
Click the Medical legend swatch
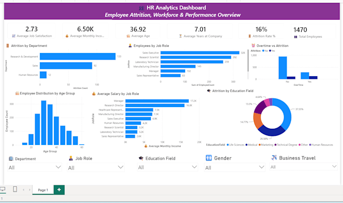(246, 145)
